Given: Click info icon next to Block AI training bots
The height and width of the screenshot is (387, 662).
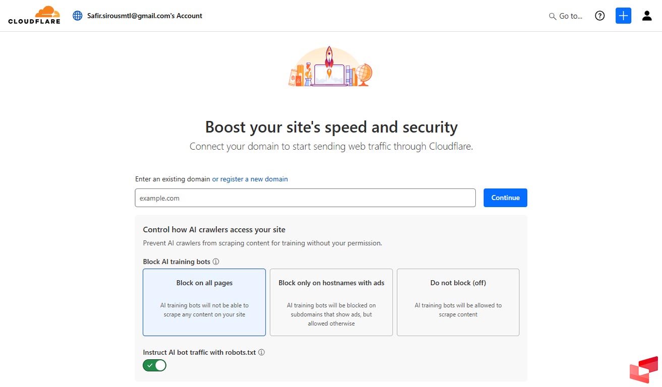Looking at the screenshot, I should point(216,262).
